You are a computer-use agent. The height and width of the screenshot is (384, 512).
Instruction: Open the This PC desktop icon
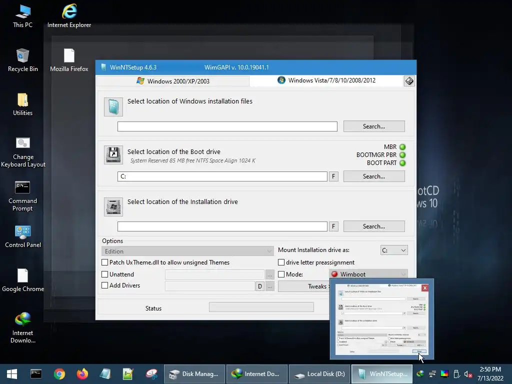pyautogui.click(x=22, y=16)
